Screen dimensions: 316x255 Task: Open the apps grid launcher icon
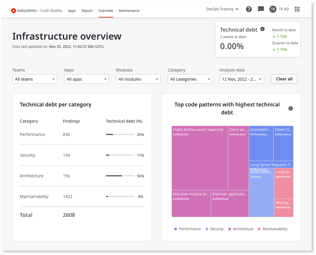(297, 9)
